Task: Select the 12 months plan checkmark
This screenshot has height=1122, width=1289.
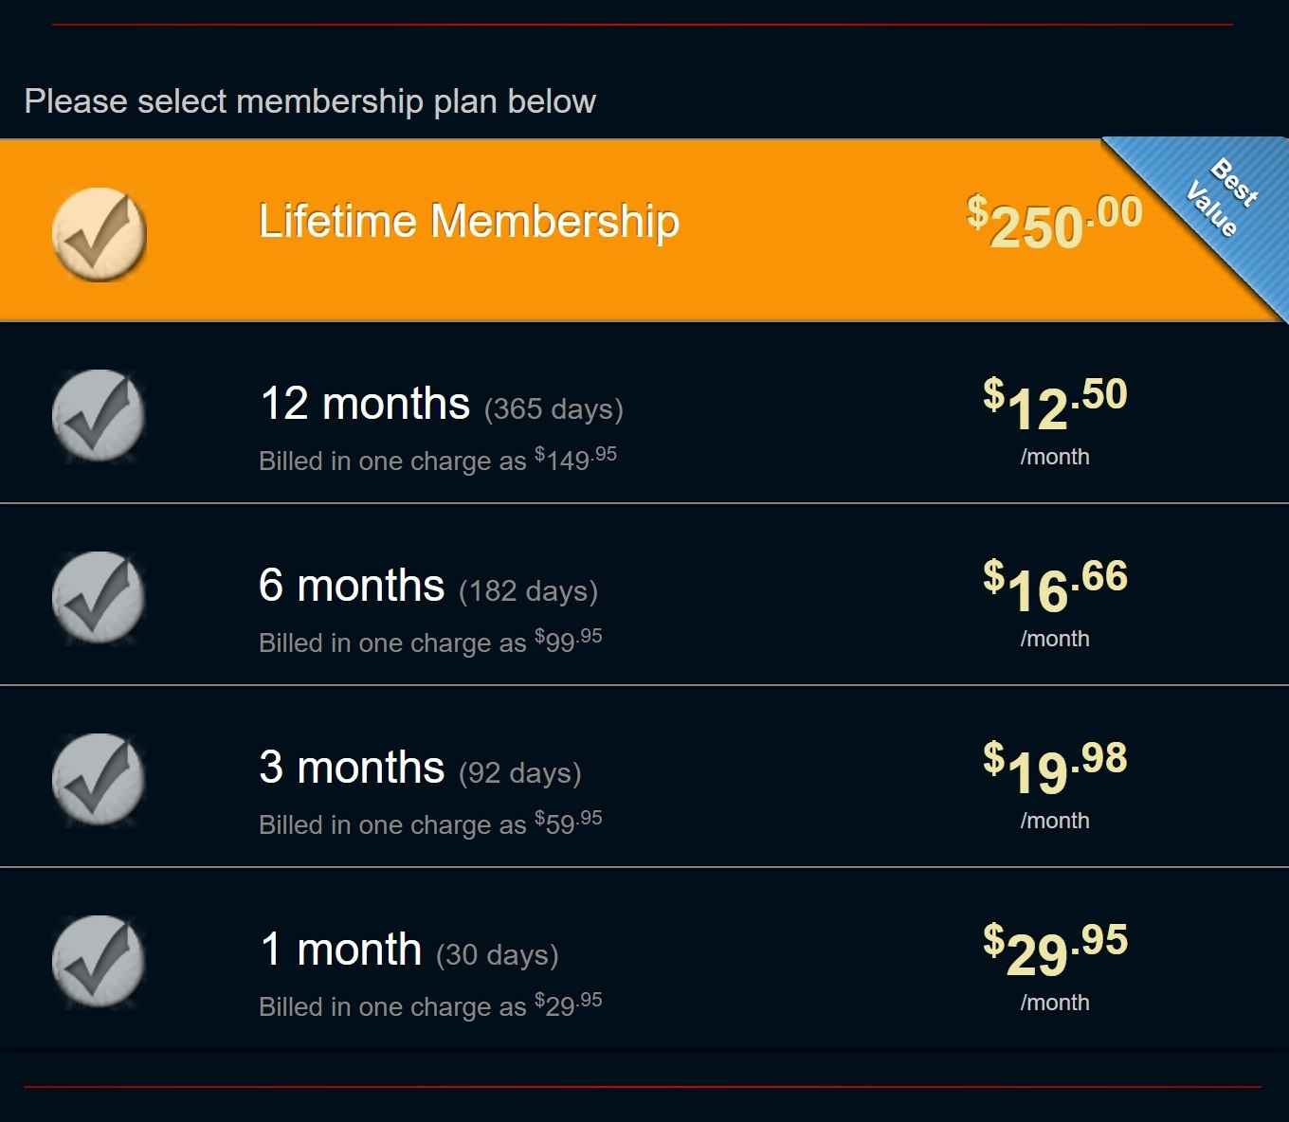Action: [99, 416]
